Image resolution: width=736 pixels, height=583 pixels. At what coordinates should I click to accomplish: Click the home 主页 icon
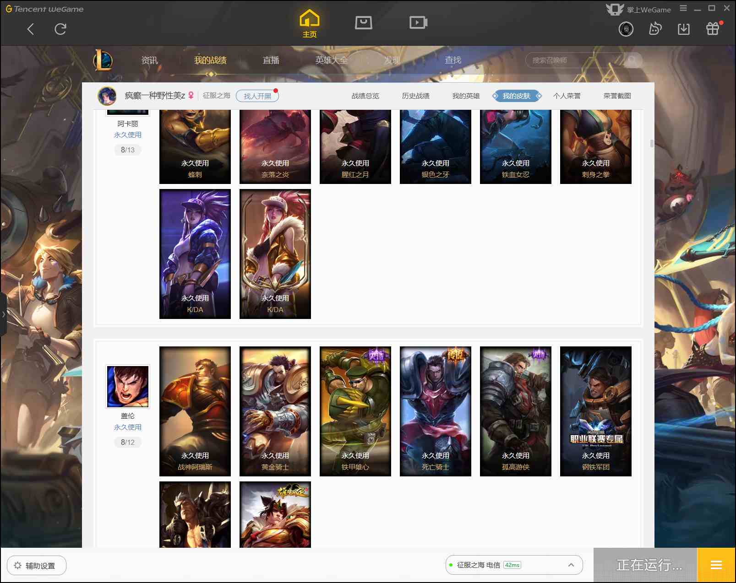click(x=309, y=23)
